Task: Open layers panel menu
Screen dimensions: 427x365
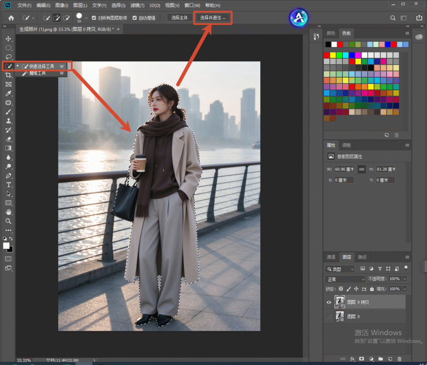Action: (407, 257)
